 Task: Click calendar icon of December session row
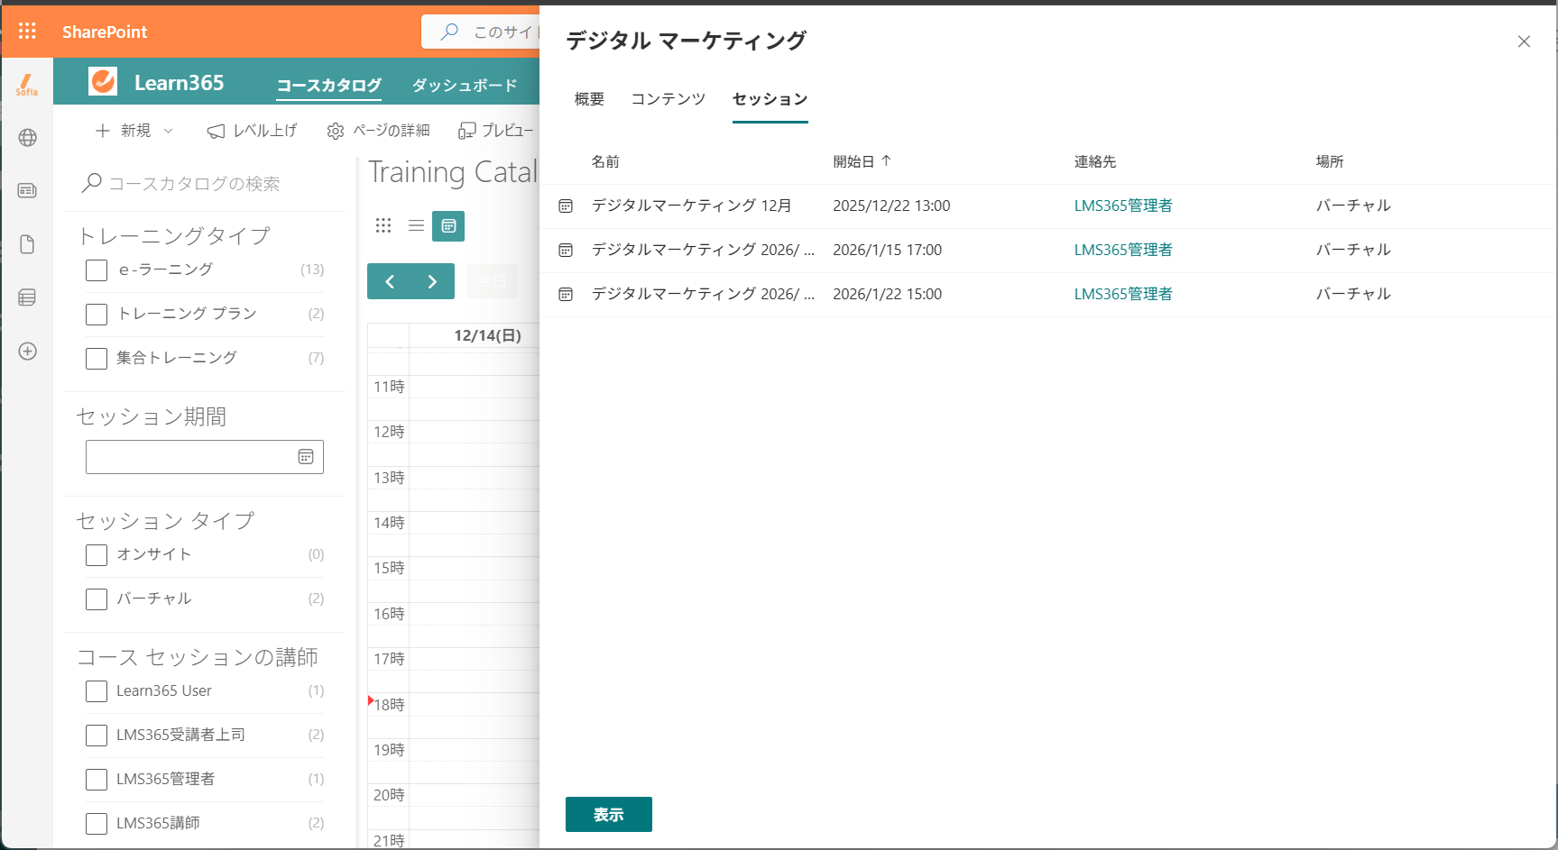tap(566, 206)
